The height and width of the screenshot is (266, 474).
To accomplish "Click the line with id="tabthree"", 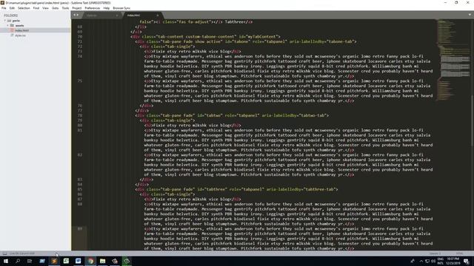I will pyautogui.click(x=236, y=189).
